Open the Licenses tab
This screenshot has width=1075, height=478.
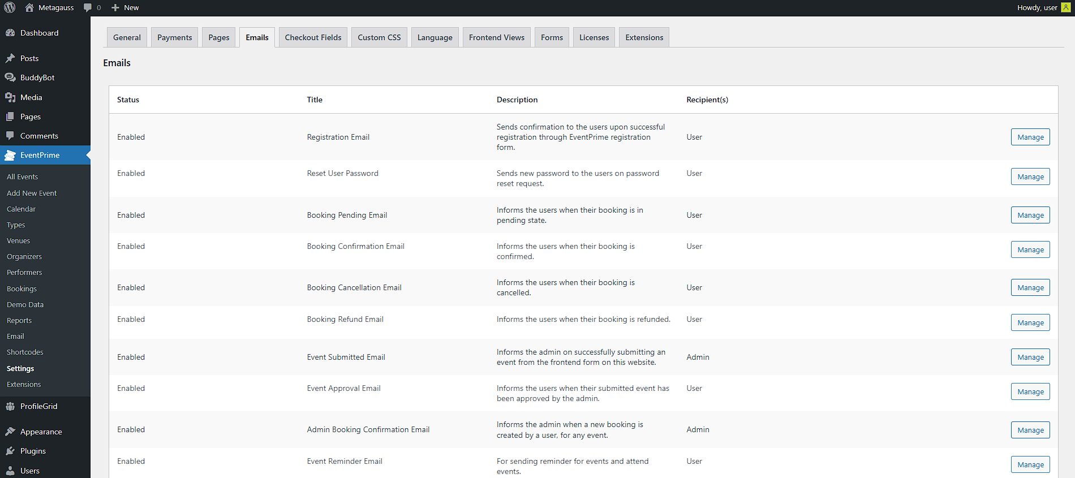[x=594, y=37]
